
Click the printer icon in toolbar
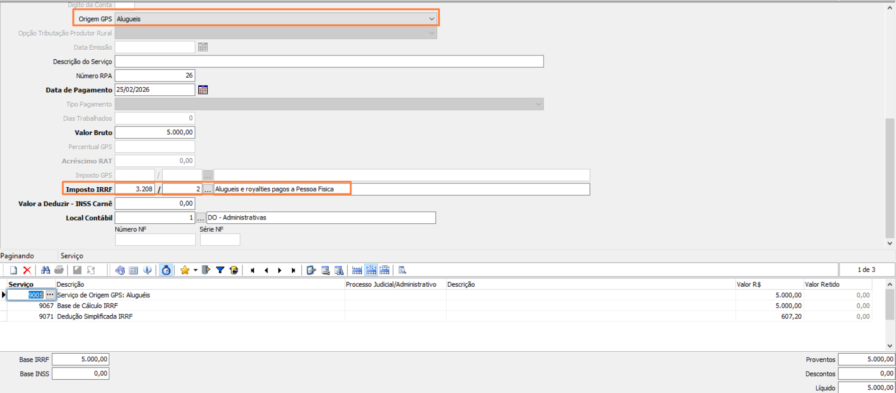[59, 270]
